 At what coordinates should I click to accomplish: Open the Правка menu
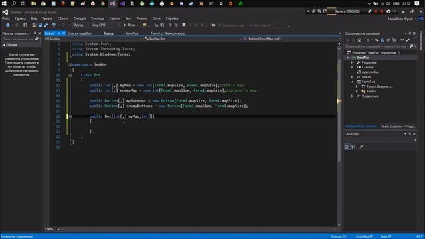tap(21, 19)
